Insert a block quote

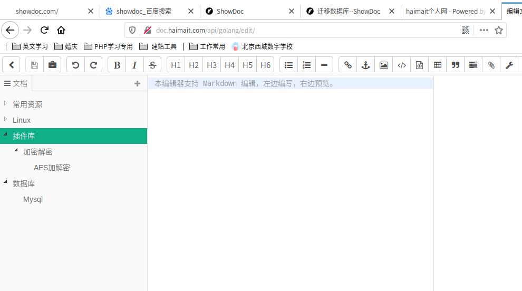[455, 65]
